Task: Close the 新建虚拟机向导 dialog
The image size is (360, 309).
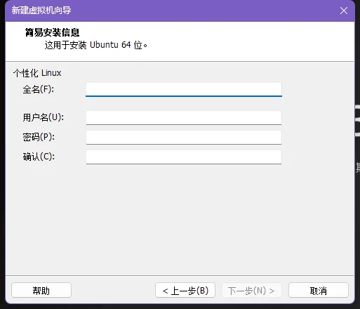Action: point(344,11)
